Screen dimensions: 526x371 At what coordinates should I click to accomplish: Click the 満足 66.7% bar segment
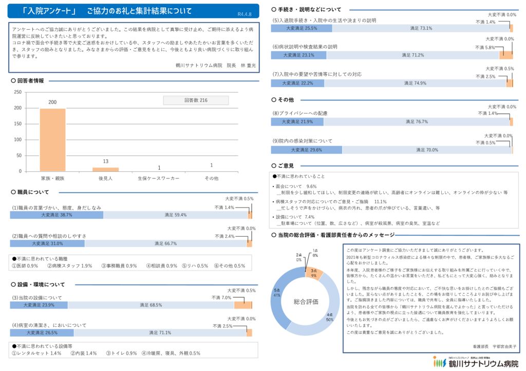click(165, 243)
